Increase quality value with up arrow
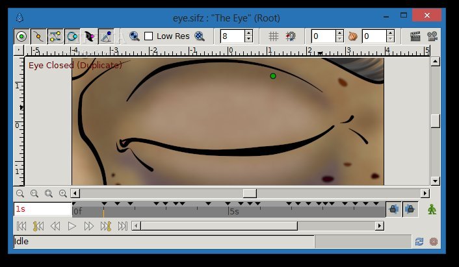 pos(248,33)
